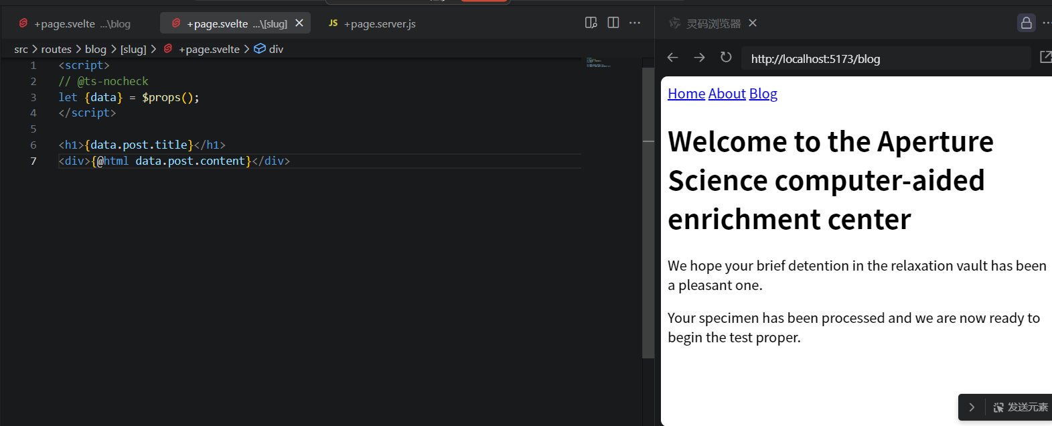Focus the localhost URL address field
The image size is (1052, 426).
(x=884, y=59)
